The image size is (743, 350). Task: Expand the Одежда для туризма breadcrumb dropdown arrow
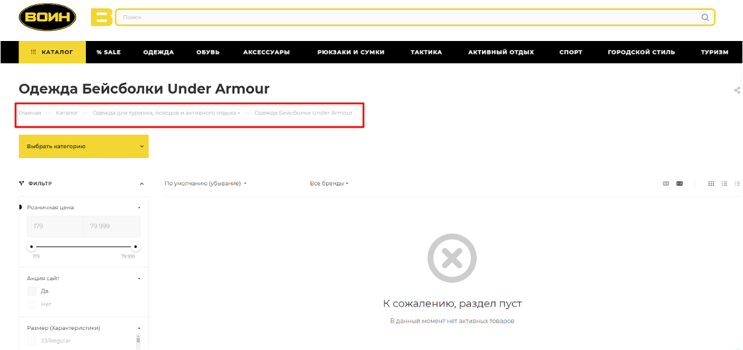[239, 113]
